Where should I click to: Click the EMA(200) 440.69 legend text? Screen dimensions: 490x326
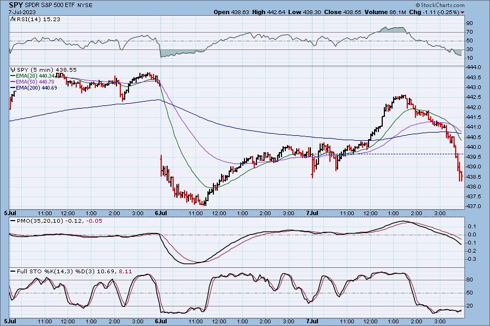tap(36, 87)
